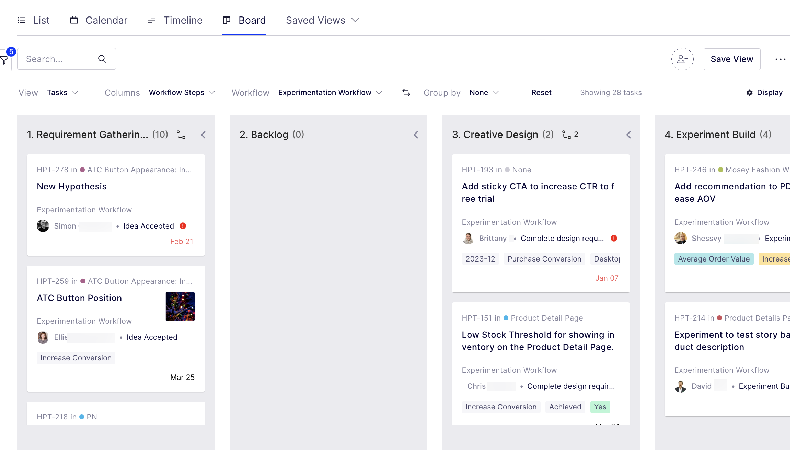Click Ellie's avatar on ATC Button Position card
Viewport: 808px width, 464px height.
pos(43,337)
